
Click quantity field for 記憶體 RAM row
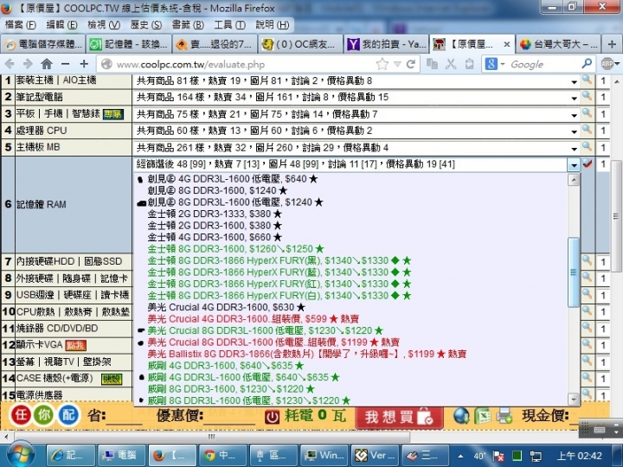(603, 163)
